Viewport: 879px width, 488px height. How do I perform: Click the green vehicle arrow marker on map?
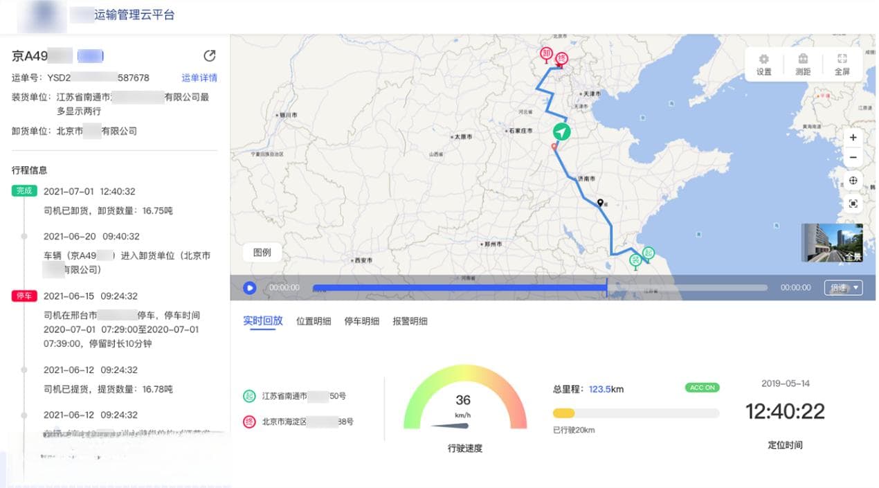(x=562, y=132)
